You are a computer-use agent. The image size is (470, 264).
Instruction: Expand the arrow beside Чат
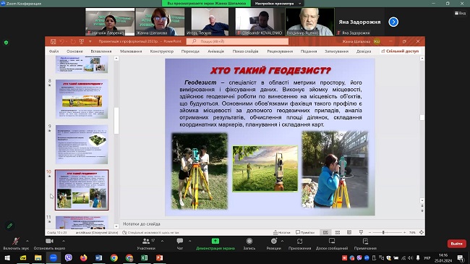tap(189, 241)
